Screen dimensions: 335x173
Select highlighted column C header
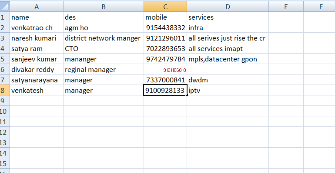click(165, 7)
